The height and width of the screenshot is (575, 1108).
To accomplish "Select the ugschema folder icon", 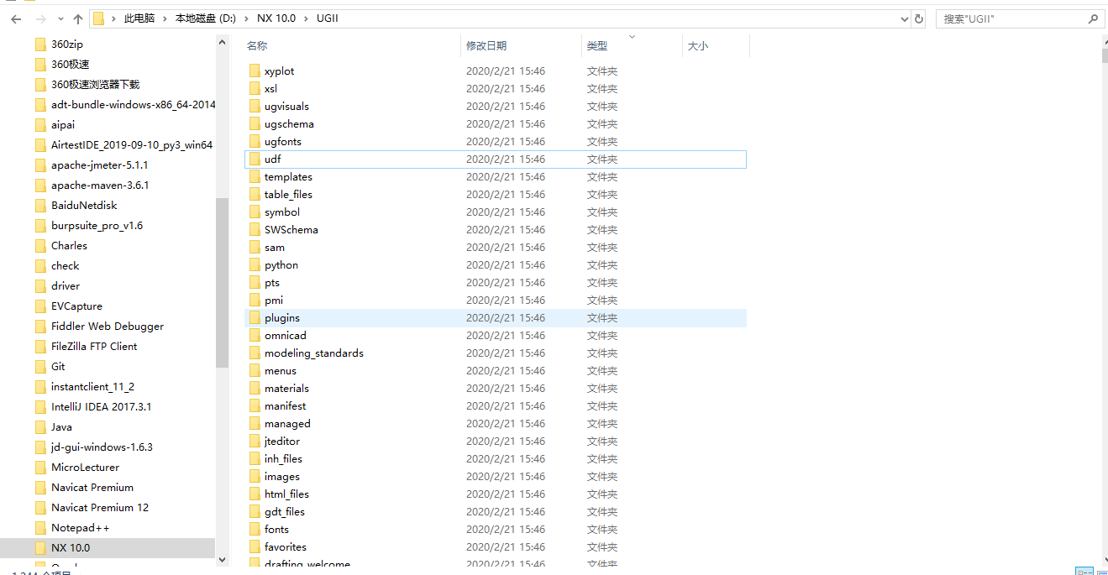I will click(x=255, y=123).
